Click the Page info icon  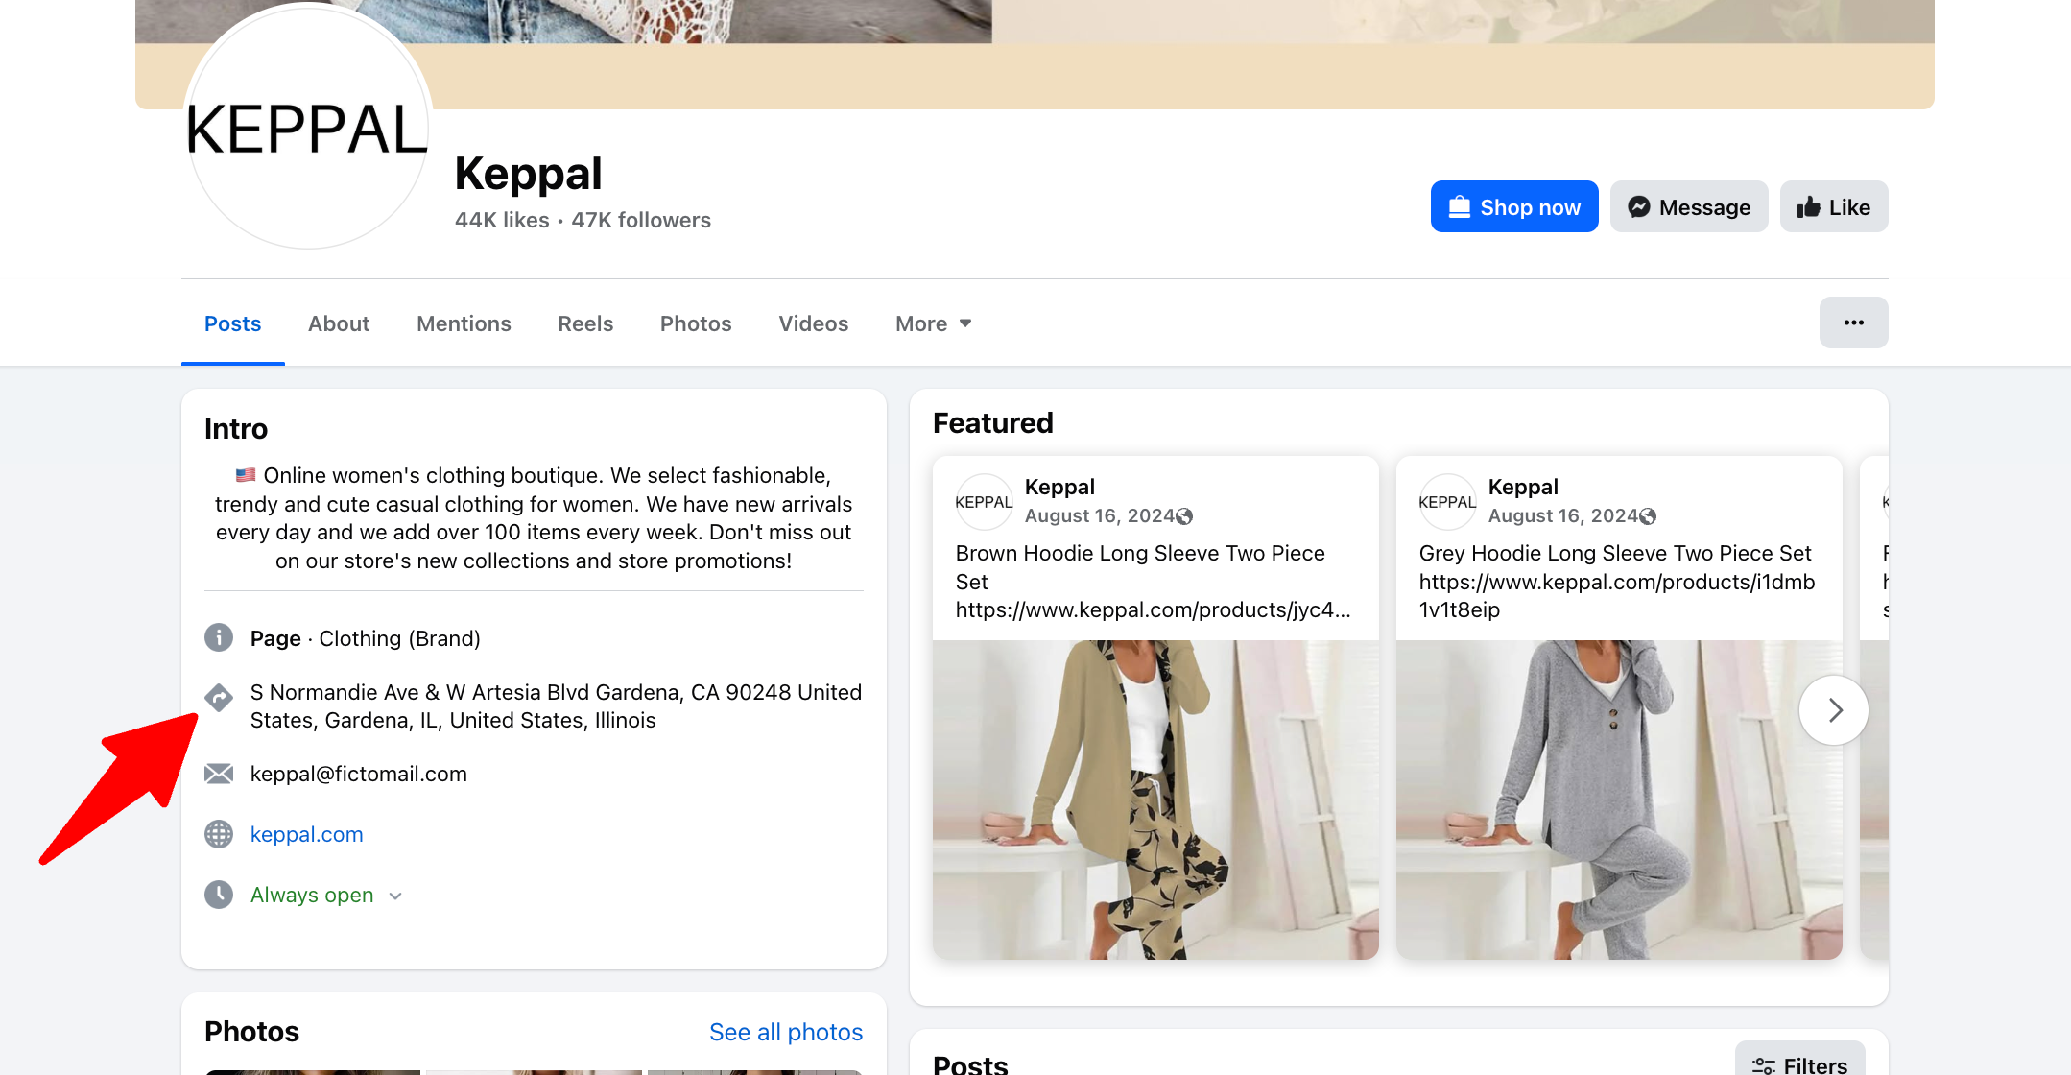(x=219, y=637)
